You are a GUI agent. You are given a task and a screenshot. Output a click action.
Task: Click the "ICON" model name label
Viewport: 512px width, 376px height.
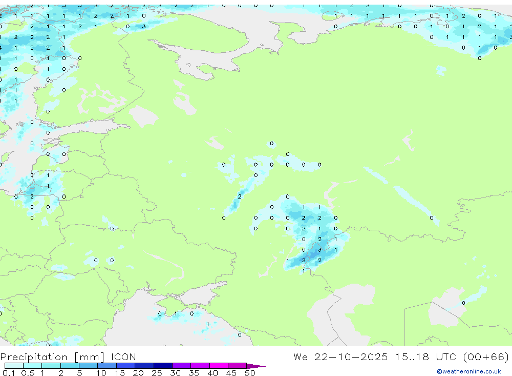[x=123, y=357]
